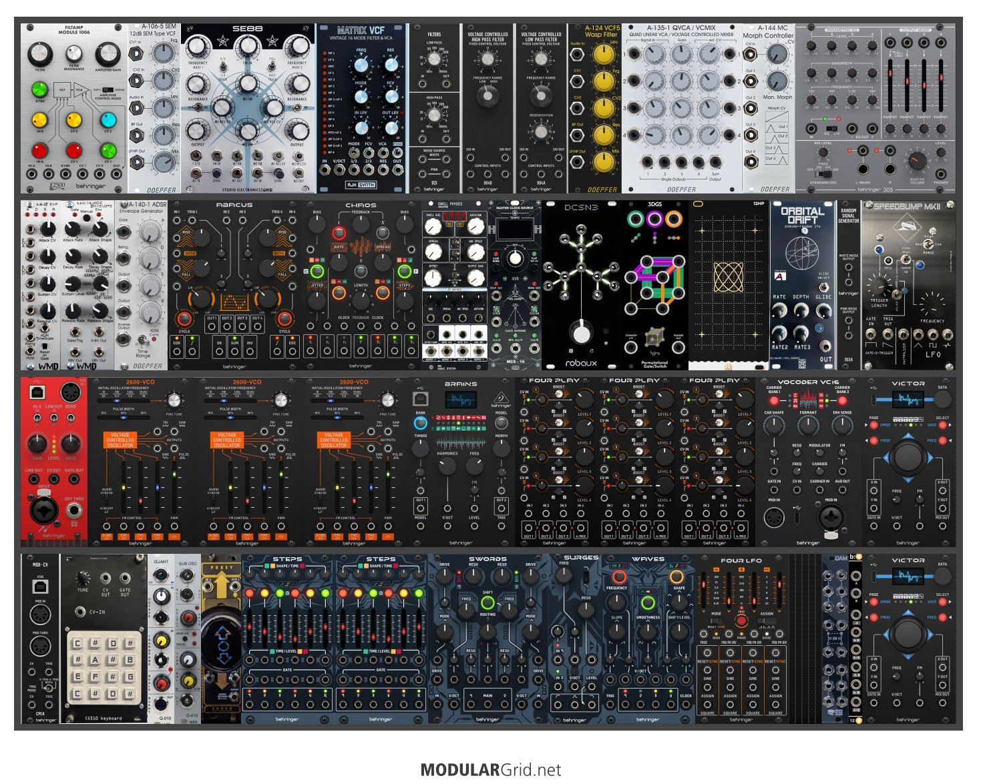
Task: Click the Depth knob on Orbital Drift
Action: point(801,310)
